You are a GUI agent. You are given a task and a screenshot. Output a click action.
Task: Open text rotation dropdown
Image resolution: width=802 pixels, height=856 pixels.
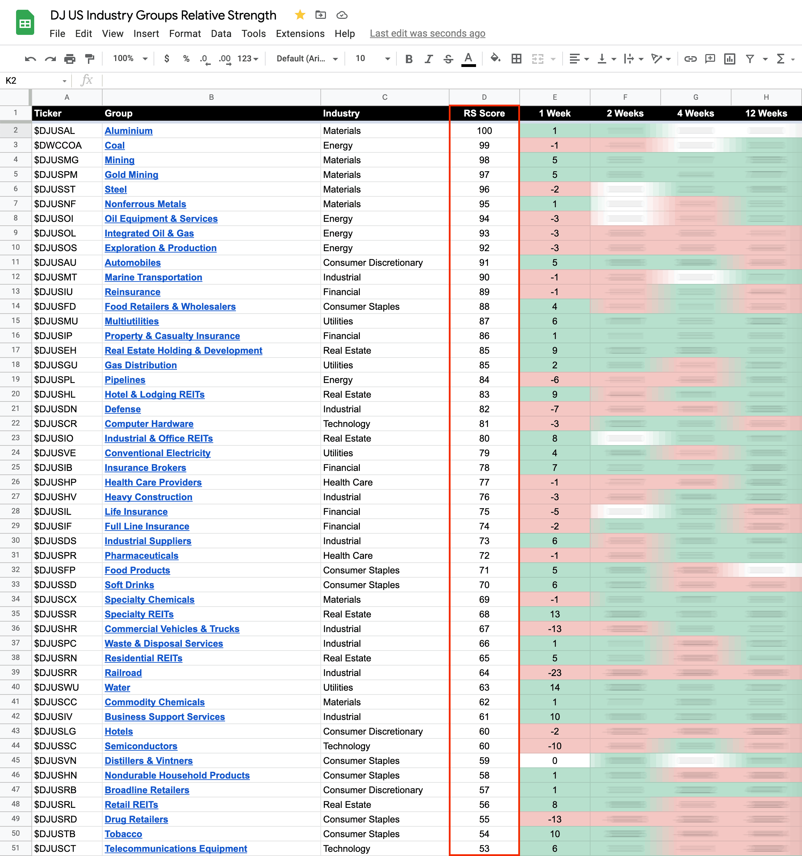(x=661, y=59)
